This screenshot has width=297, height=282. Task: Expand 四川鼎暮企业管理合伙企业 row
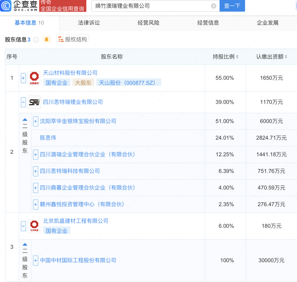pyautogui.click(x=36, y=188)
